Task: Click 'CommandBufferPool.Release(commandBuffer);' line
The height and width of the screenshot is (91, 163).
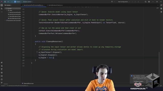Action: pos(58,33)
